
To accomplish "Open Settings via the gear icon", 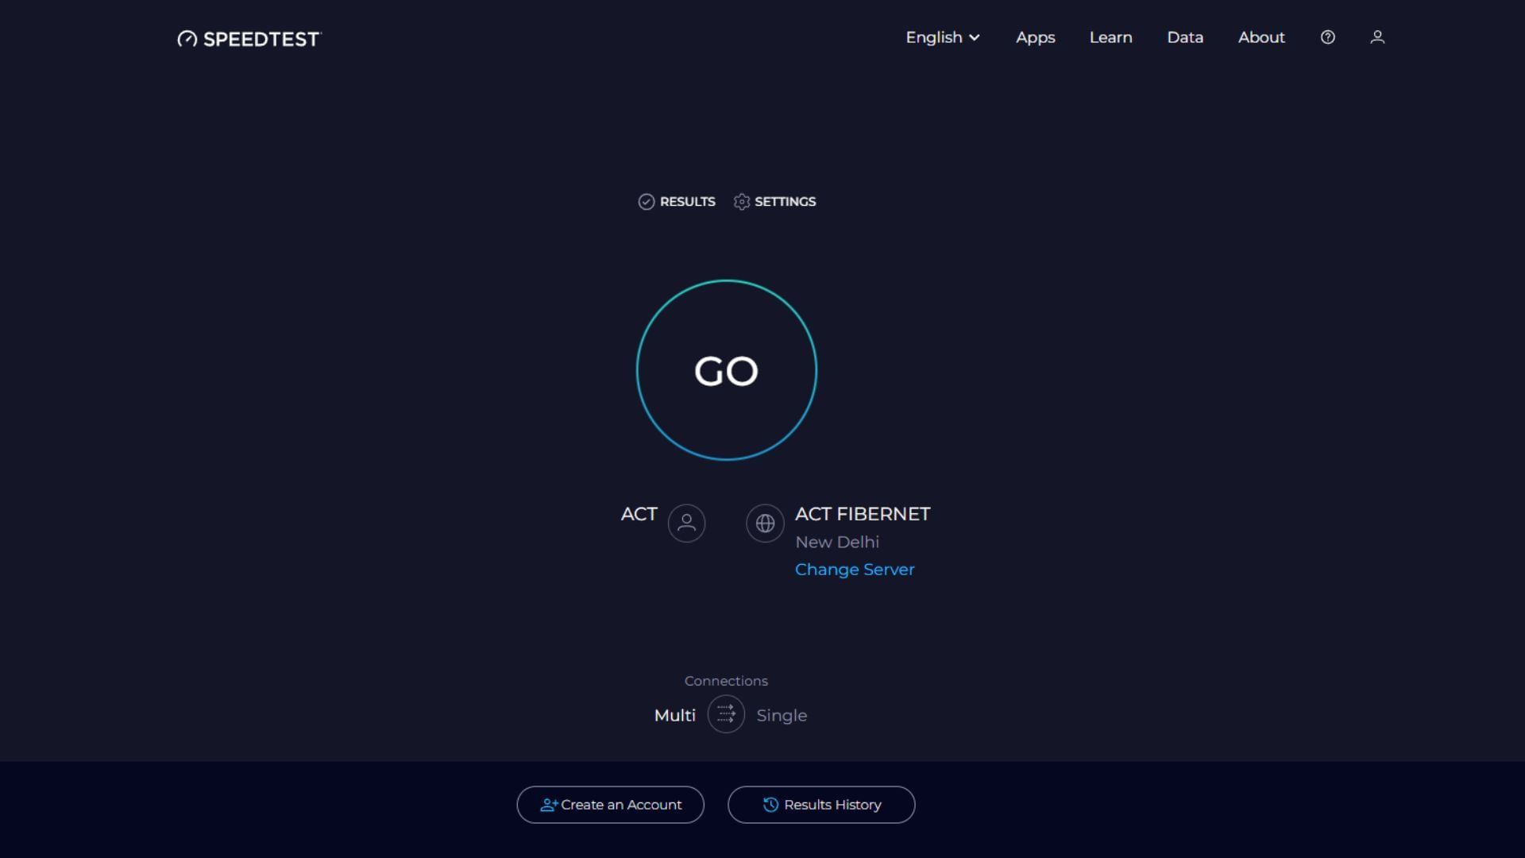I will click(742, 202).
